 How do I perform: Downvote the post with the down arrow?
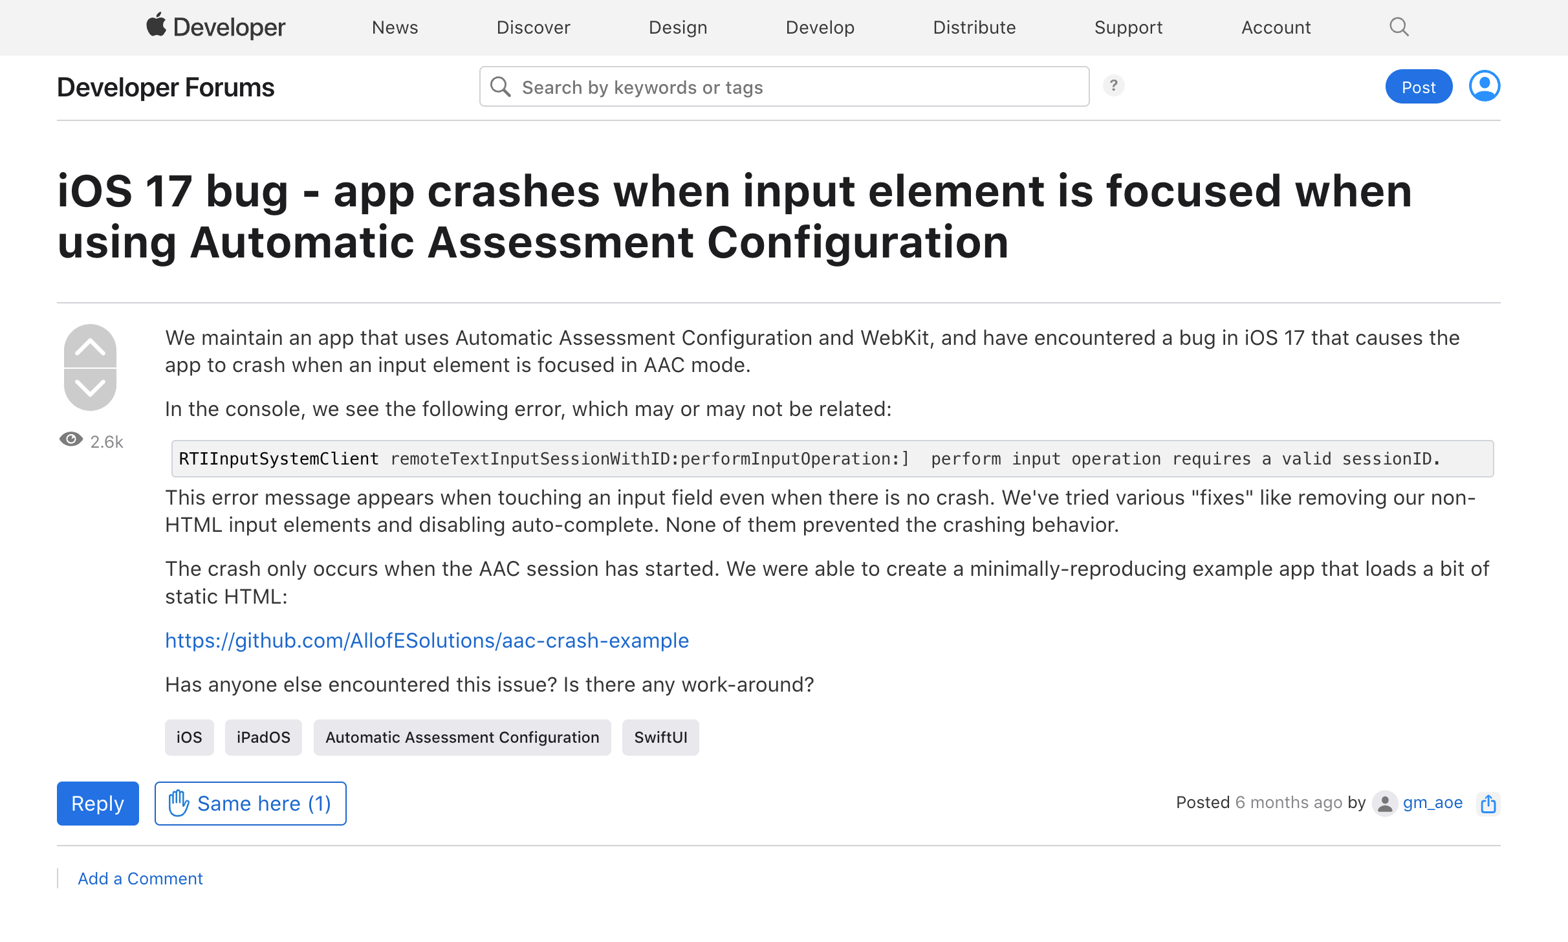90,388
